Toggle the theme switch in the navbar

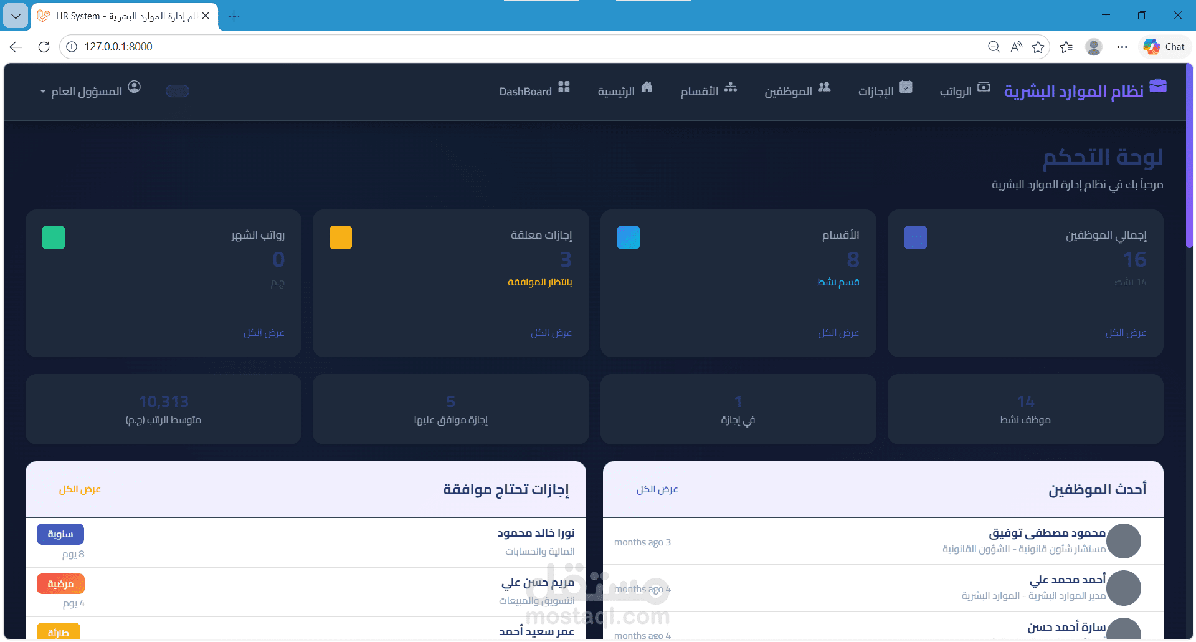tap(177, 91)
